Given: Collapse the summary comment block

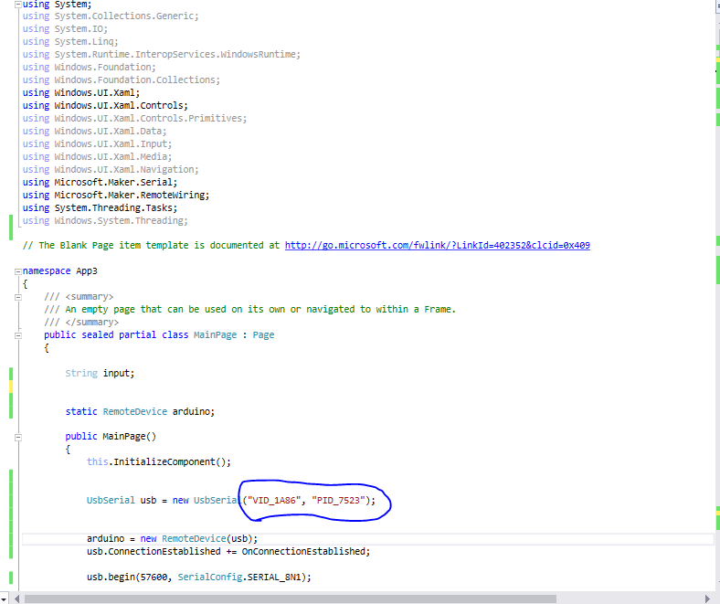Looking at the screenshot, I should point(18,297).
